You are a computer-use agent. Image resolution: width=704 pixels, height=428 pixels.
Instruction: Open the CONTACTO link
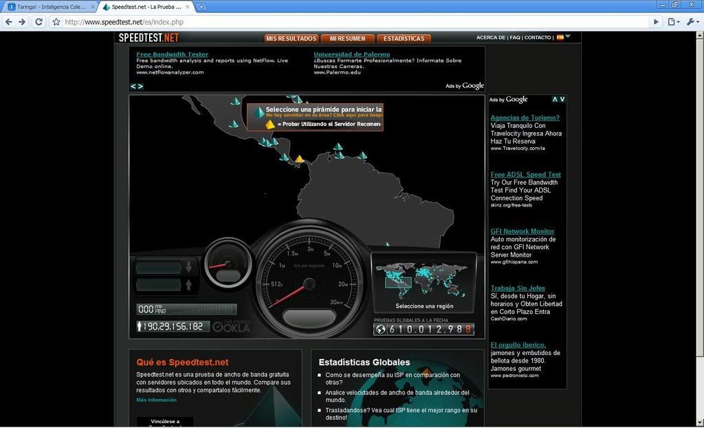[538, 38]
